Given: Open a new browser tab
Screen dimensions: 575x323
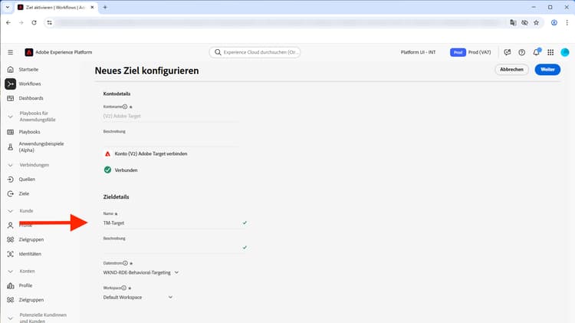Looking at the screenshot, I should click(105, 8).
